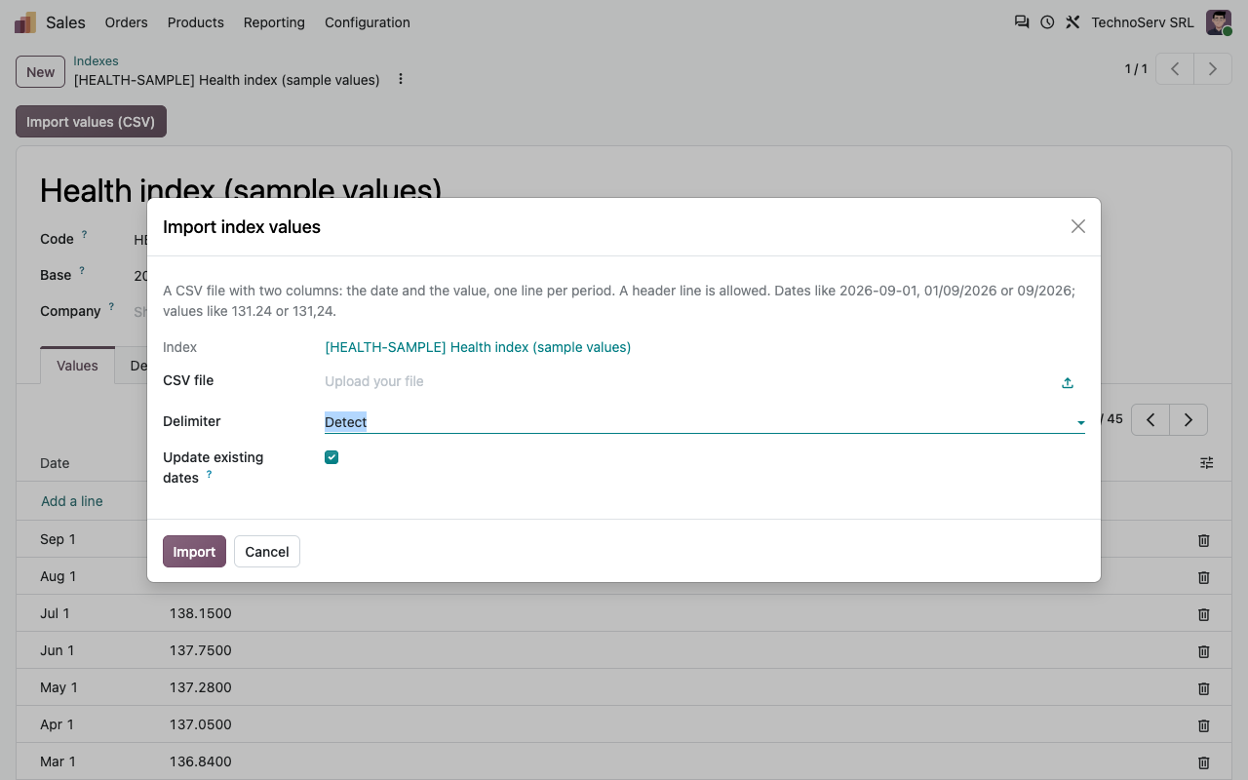Screen dimensions: 1248x780
Task: Show next page of values list
Action: [x=1189, y=419]
